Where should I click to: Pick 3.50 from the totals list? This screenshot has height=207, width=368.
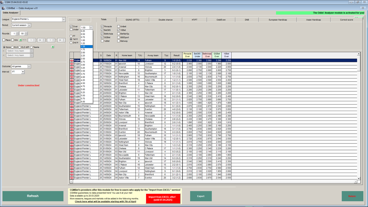pos(86,71)
